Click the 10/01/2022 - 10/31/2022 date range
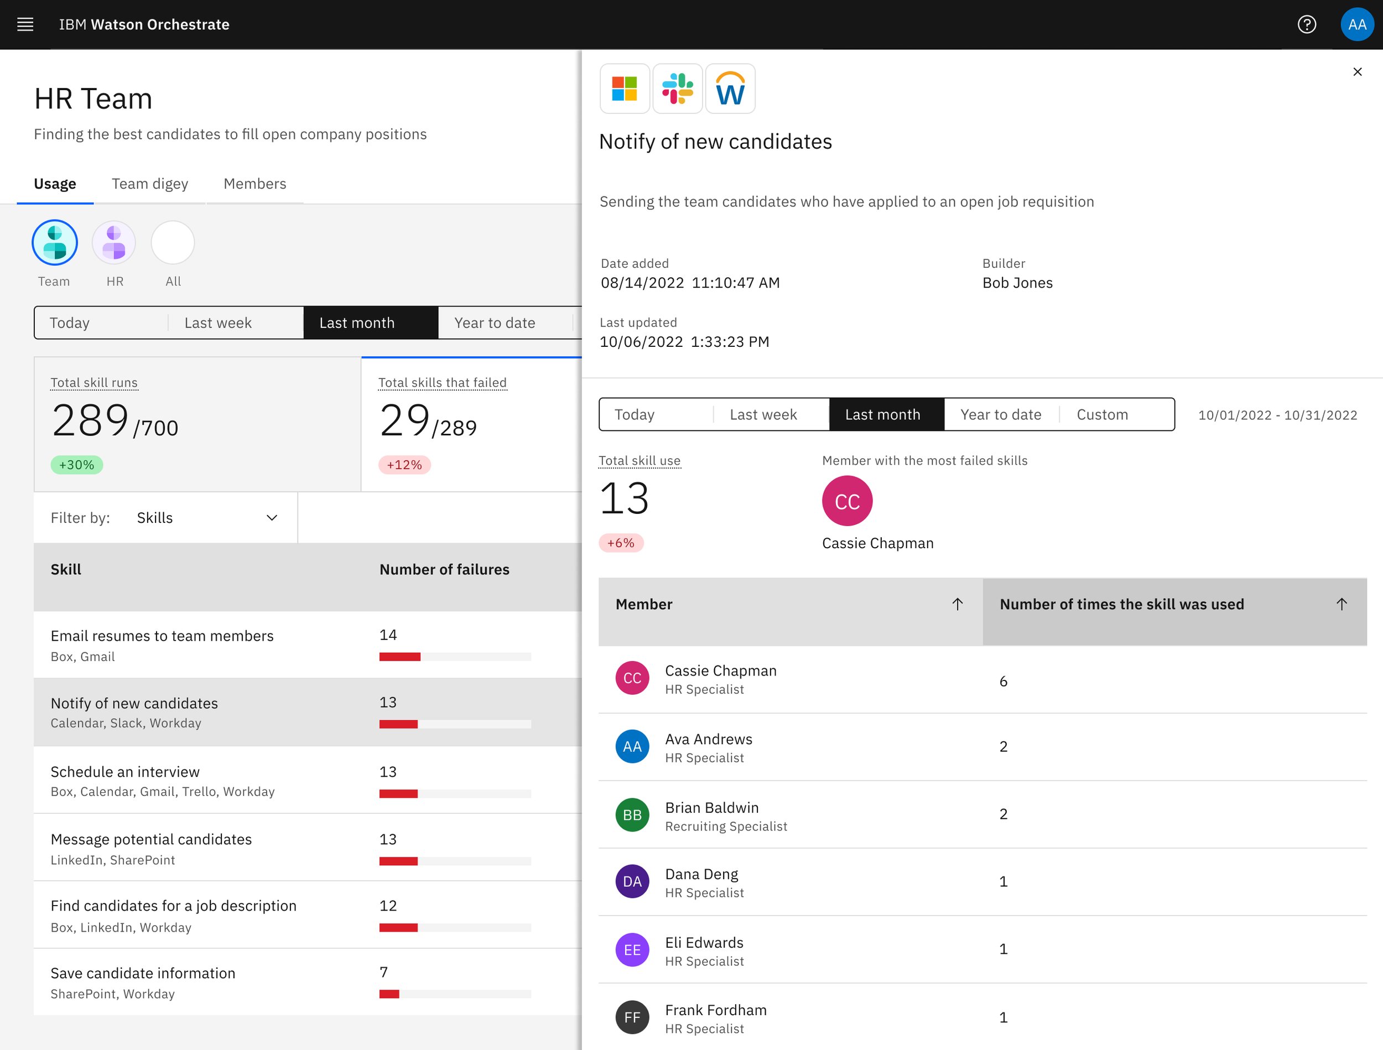 (1277, 415)
